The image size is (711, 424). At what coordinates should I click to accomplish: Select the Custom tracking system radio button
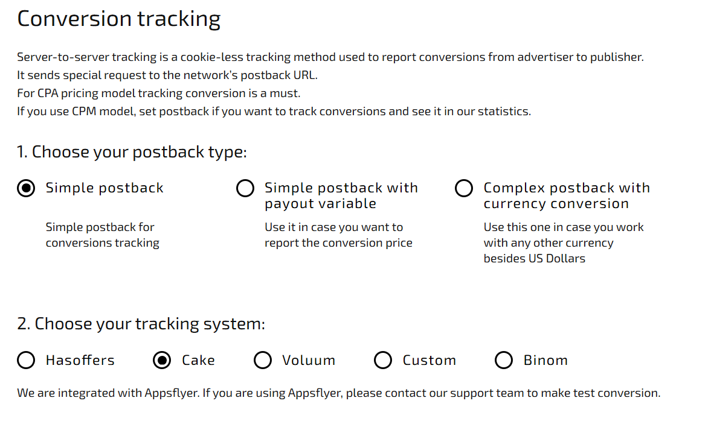point(383,361)
